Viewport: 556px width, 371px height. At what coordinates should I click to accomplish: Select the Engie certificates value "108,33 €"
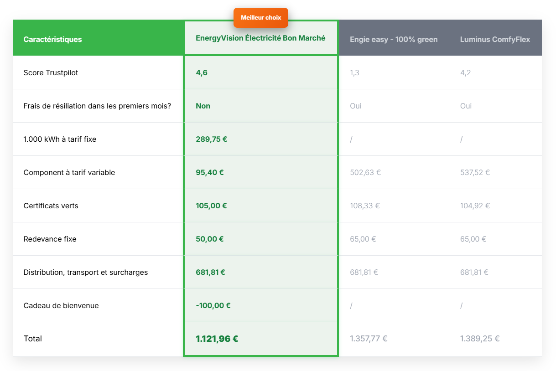tap(365, 206)
